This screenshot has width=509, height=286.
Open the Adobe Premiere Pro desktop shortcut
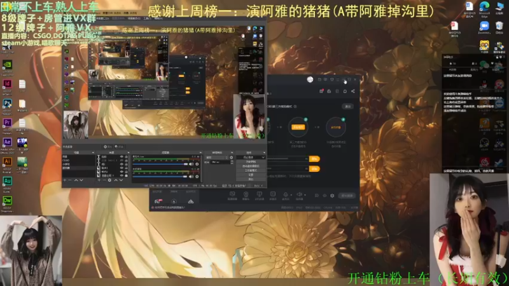(7, 123)
